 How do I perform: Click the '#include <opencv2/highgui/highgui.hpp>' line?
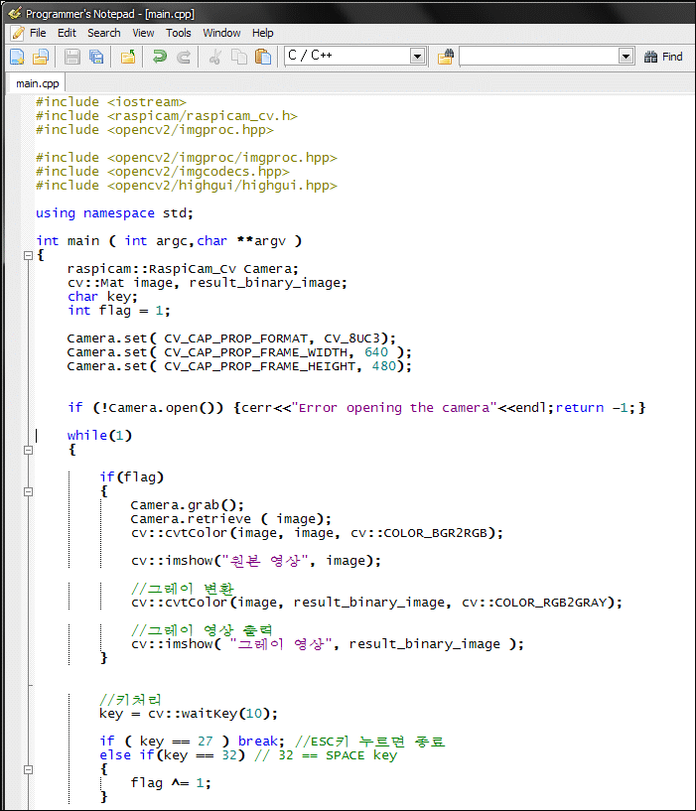point(187,186)
